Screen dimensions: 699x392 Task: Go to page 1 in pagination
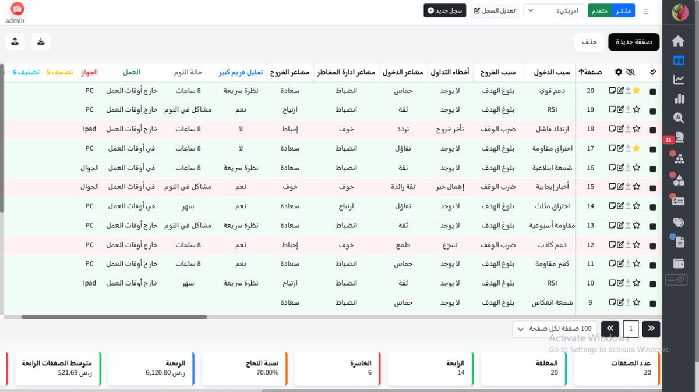coord(631,329)
